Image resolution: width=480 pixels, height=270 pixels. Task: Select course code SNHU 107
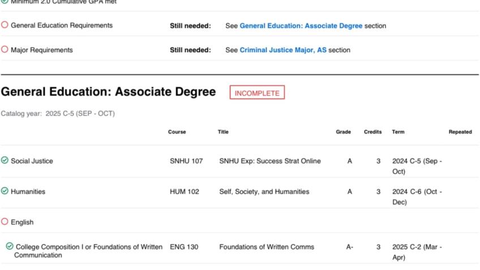pos(186,161)
